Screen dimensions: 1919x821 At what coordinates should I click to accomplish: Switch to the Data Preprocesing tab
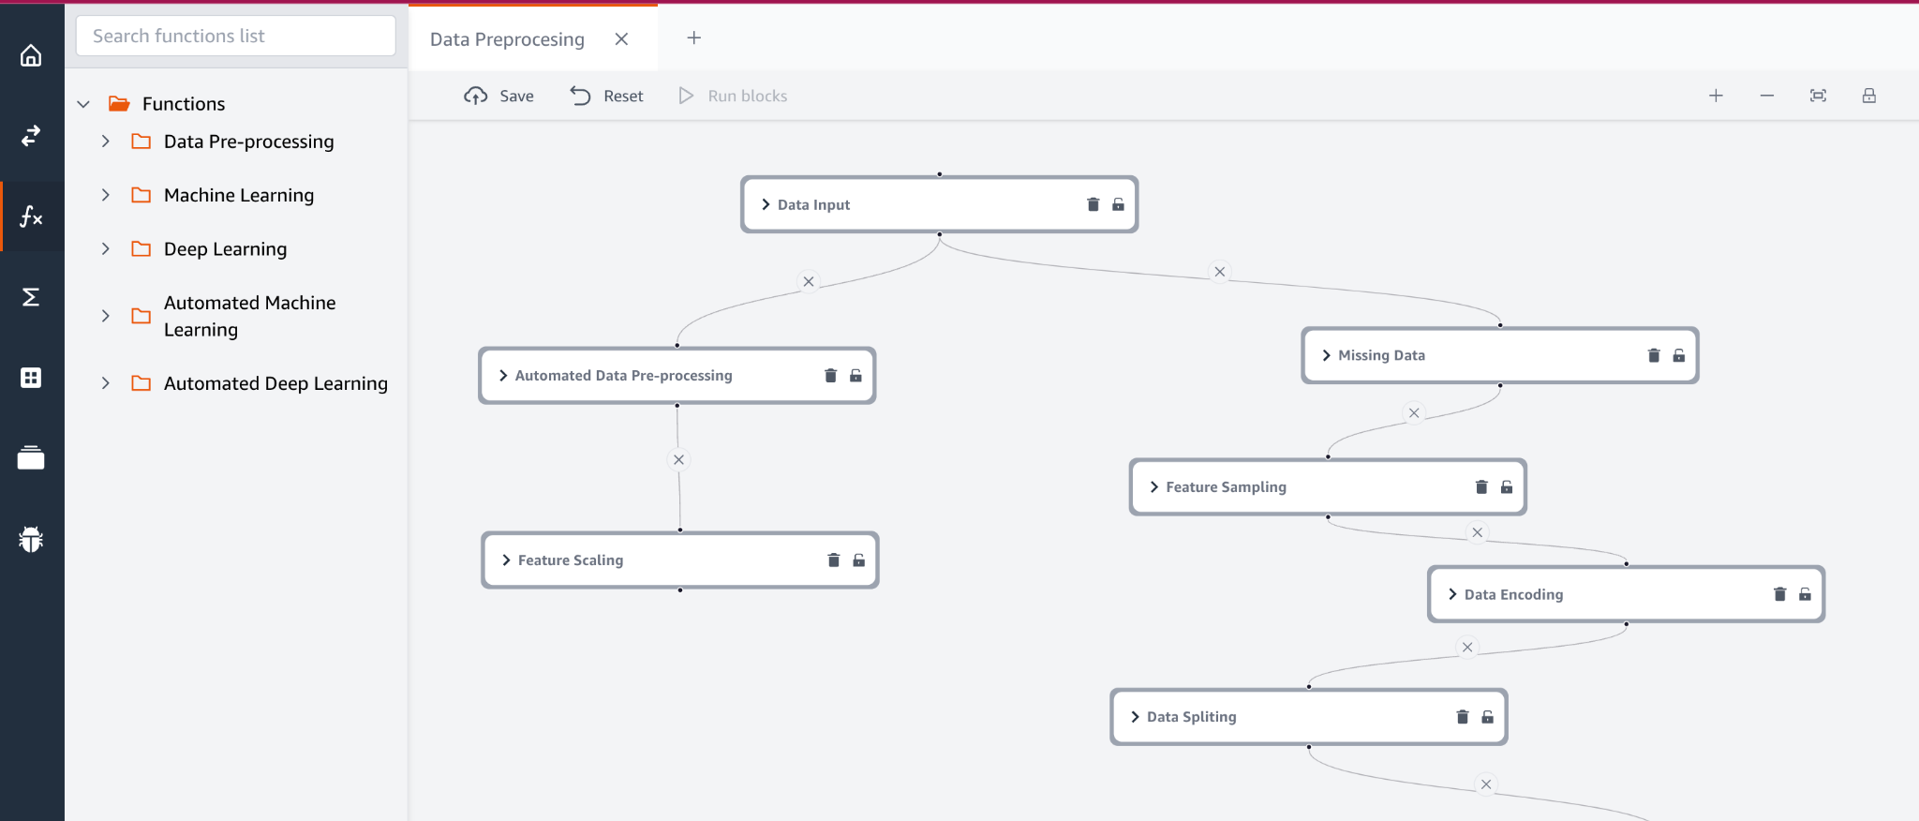507,39
